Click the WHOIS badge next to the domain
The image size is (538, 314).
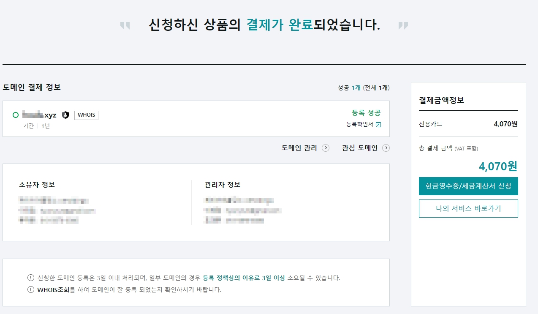tap(86, 115)
